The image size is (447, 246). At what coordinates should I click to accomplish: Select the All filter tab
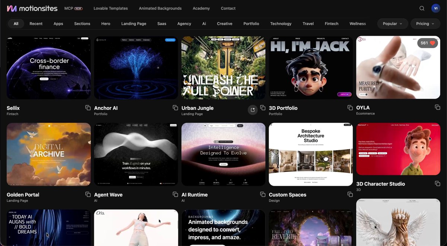[x=16, y=23]
